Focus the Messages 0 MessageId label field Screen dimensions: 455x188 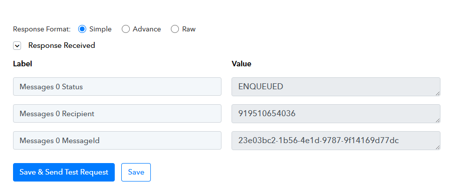pos(117,141)
